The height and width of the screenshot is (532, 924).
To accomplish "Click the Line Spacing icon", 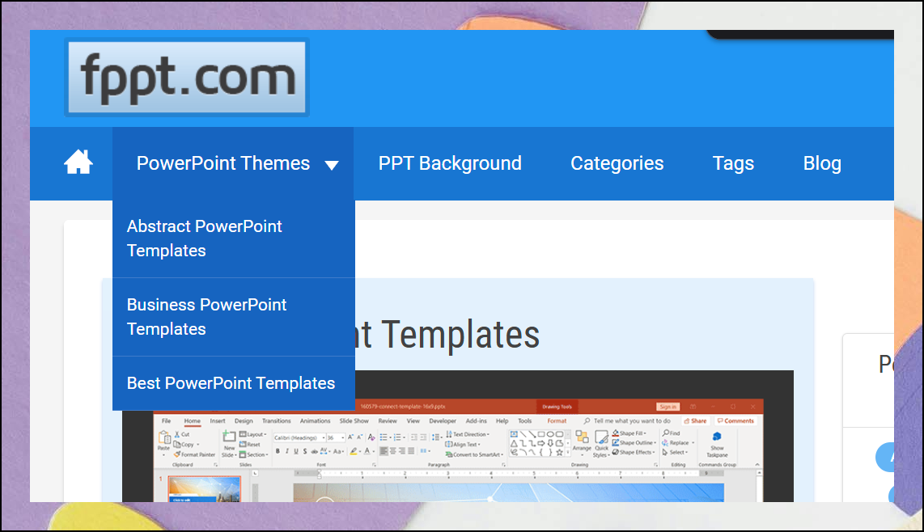I will tap(434, 437).
